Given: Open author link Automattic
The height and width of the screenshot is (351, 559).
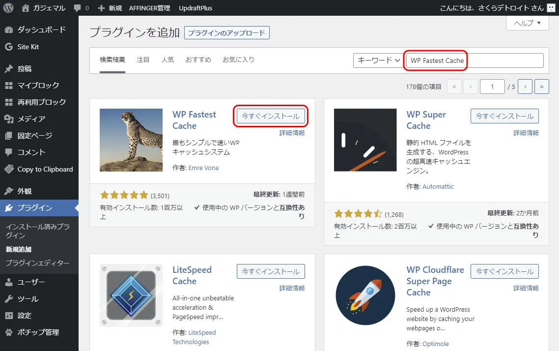Looking at the screenshot, I should (x=438, y=186).
